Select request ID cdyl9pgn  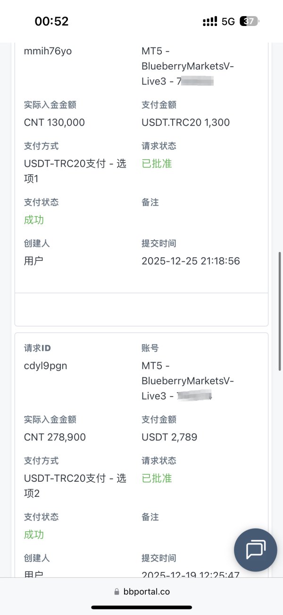(x=45, y=365)
